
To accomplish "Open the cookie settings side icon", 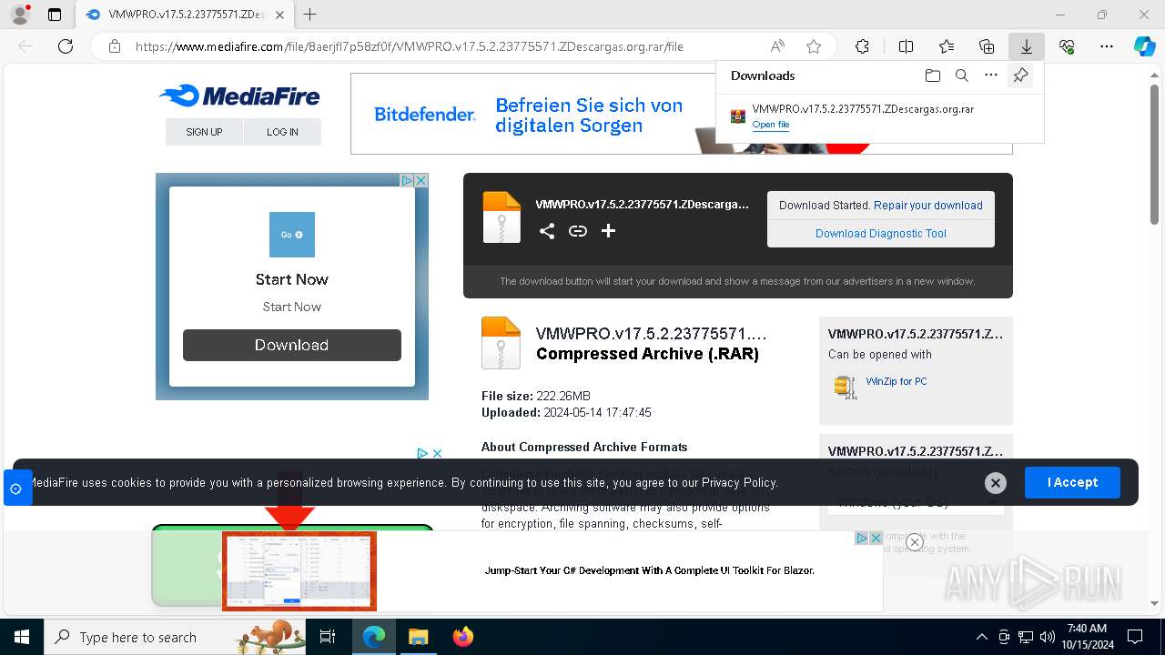I will click(16, 489).
